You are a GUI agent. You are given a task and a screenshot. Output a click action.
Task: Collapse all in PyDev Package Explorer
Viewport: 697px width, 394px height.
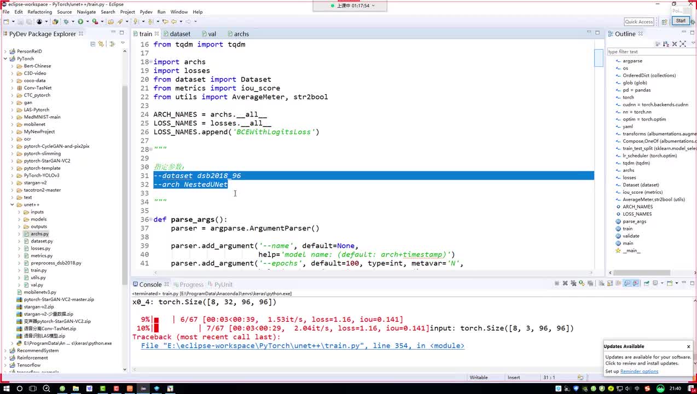click(93, 44)
